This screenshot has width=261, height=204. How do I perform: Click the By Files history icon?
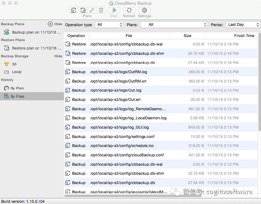point(7,96)
